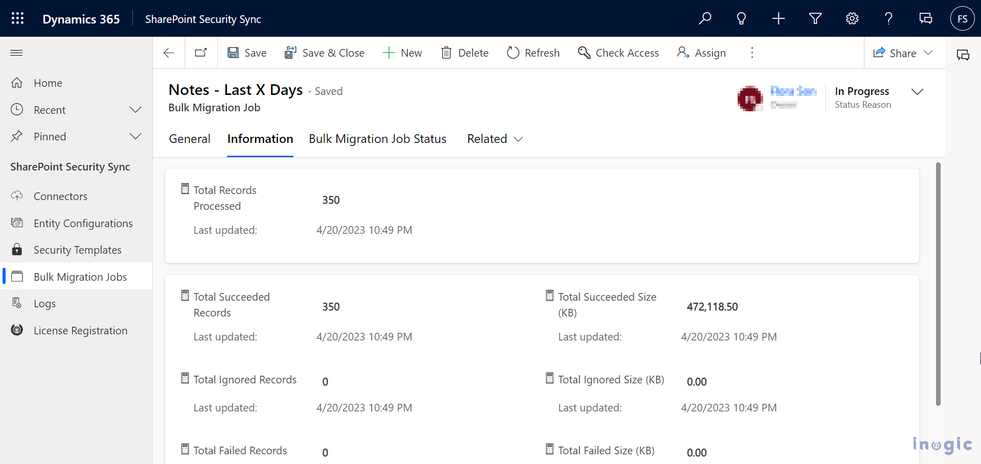This screenshot has width=981, height=464.
Task: Collapse the sidebar hamburger menu
Action: pyautogui.click(x=16, y=53)
